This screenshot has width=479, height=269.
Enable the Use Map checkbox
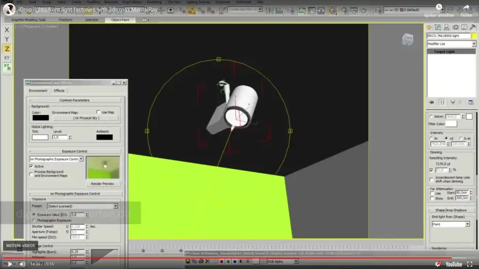coord(98,112)
